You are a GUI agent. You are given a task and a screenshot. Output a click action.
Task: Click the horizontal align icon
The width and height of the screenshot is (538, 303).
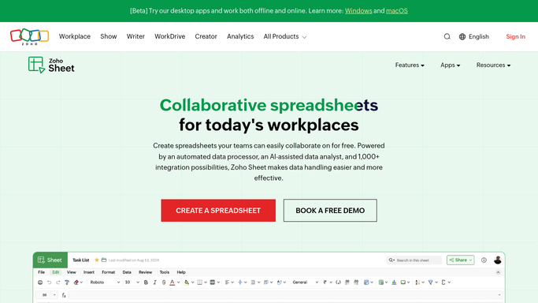tap(227, 282)
